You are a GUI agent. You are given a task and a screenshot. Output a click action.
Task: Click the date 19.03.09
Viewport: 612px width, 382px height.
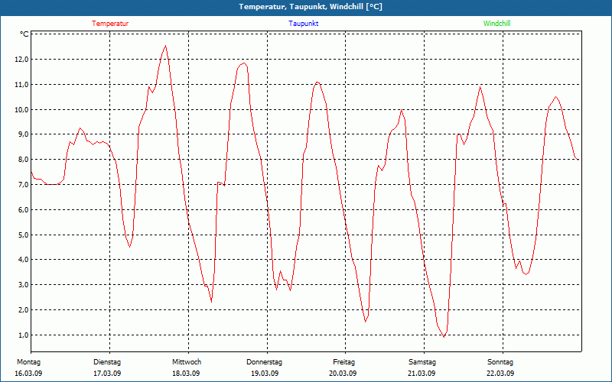[x=265, y=374]
